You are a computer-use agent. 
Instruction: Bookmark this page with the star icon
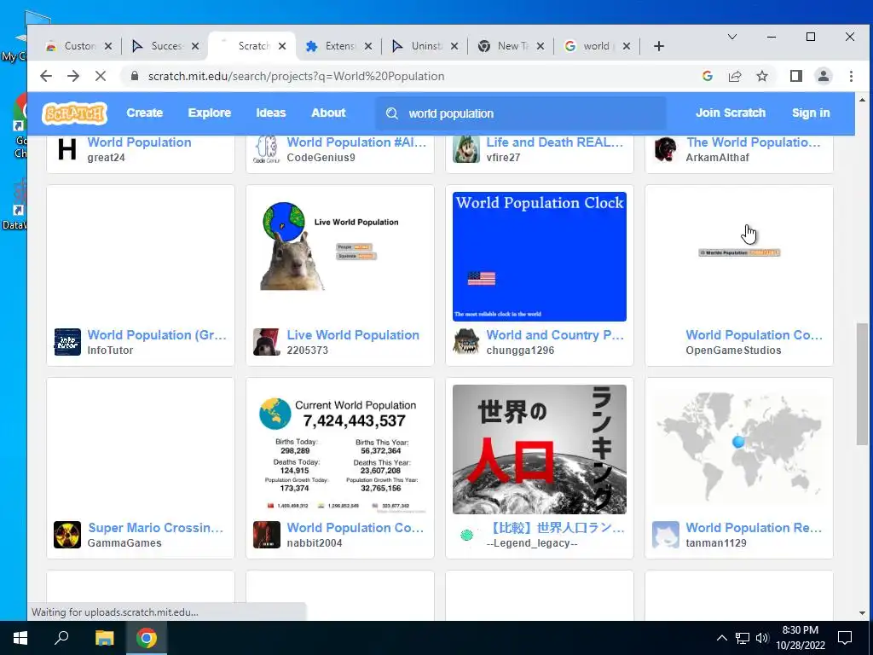coord(762,76)
